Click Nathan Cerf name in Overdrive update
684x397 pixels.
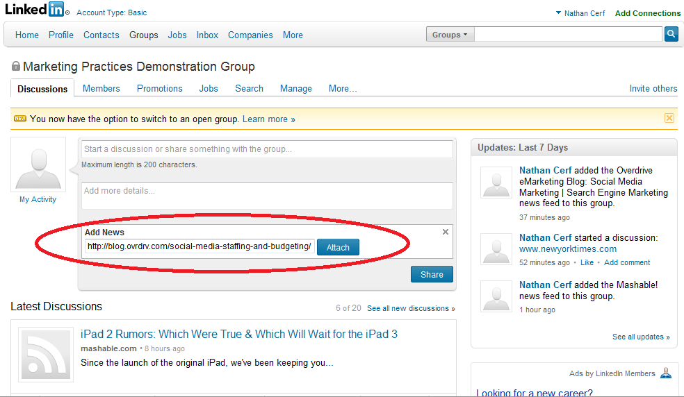545,171
